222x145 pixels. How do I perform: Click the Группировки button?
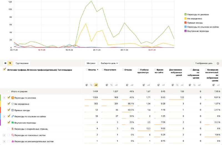[22, 63]
